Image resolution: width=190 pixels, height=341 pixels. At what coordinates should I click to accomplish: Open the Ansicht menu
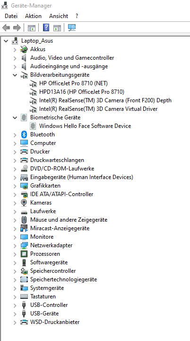click(59, 16)
